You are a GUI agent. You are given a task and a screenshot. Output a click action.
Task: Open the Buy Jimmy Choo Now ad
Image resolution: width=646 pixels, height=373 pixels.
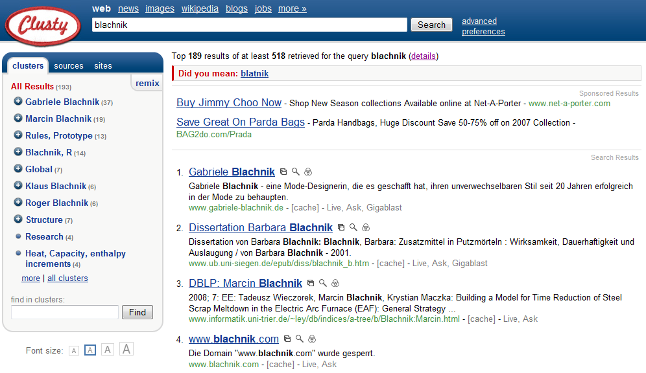pyautogui.click(x=229, y=102)
